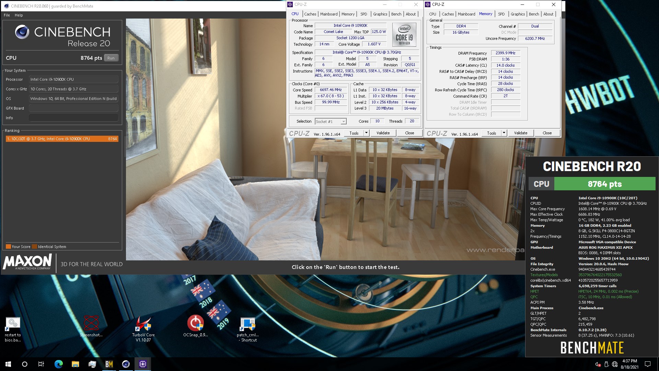Launch Microsoft Edge from taskbar
659x371 pixels.
click(x=58, y=364)
